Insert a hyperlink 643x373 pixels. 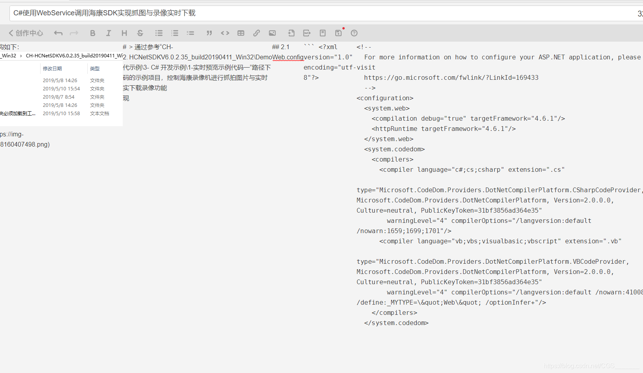257,33
